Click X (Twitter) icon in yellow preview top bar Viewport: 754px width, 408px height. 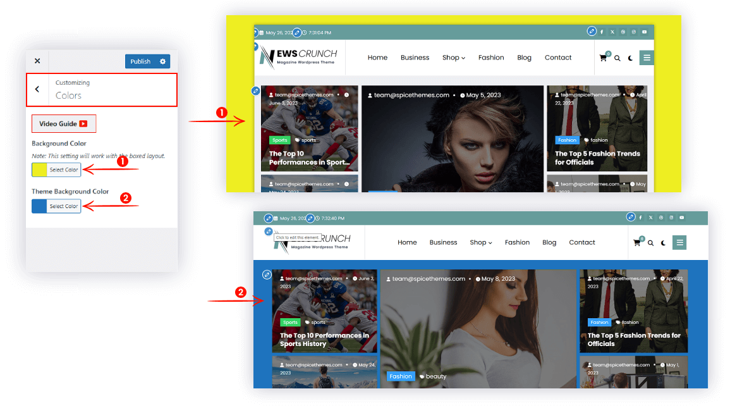612,32
